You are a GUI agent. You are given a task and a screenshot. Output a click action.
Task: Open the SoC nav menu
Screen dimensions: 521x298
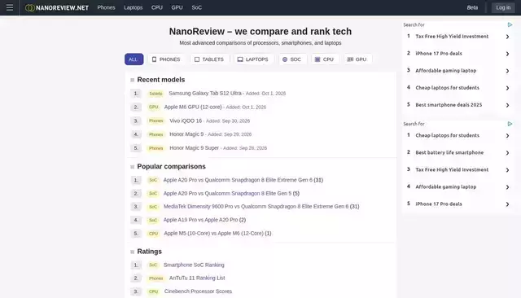click(x=197, y=7)
